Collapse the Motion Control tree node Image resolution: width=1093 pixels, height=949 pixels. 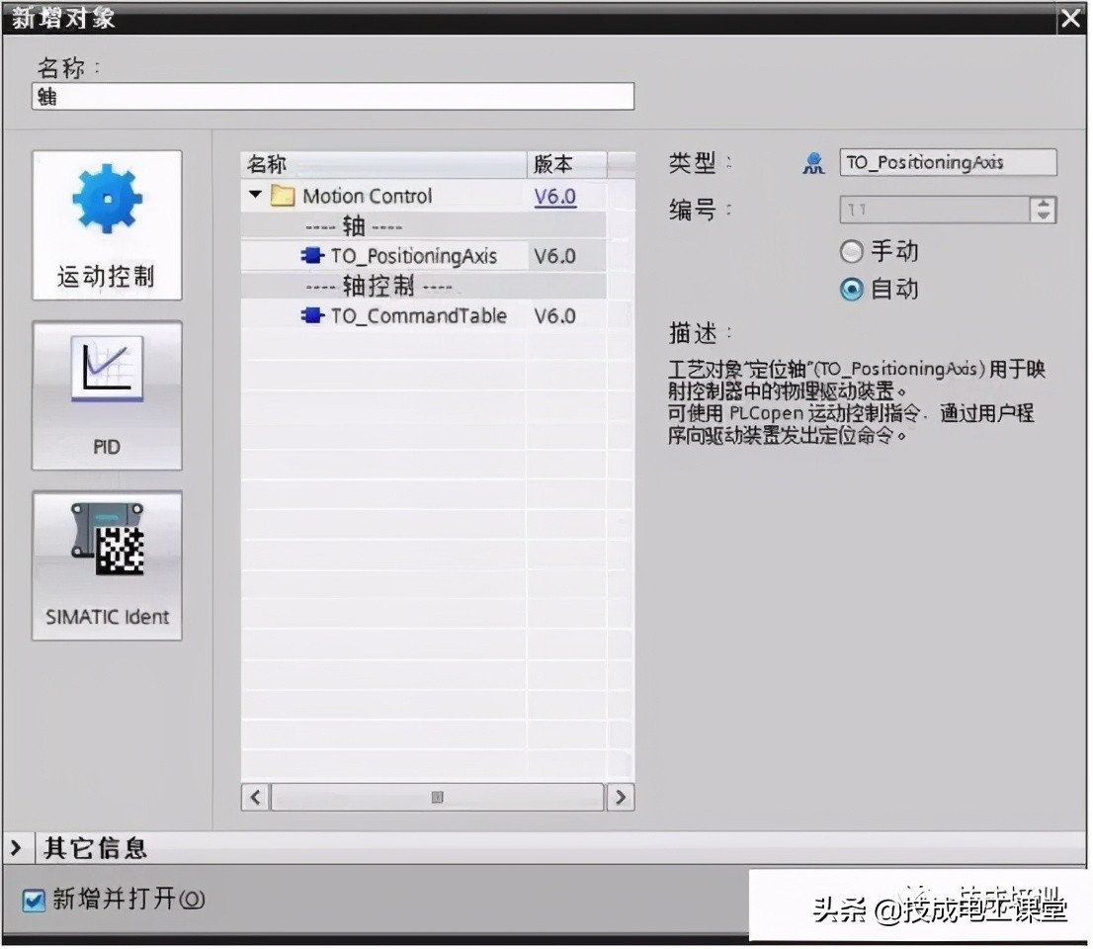[x=255, y=195]
